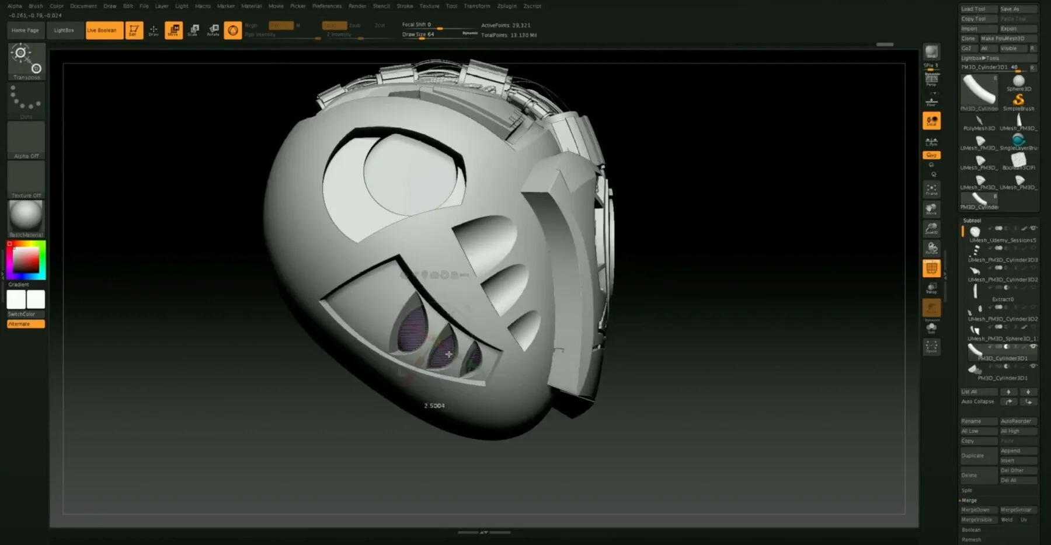Collapse the Merge section
The image size is (1051, 545).
click(969, 500)
